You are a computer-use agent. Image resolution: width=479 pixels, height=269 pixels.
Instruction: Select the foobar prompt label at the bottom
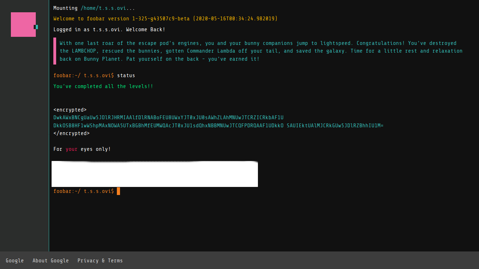tap(84, 191)
